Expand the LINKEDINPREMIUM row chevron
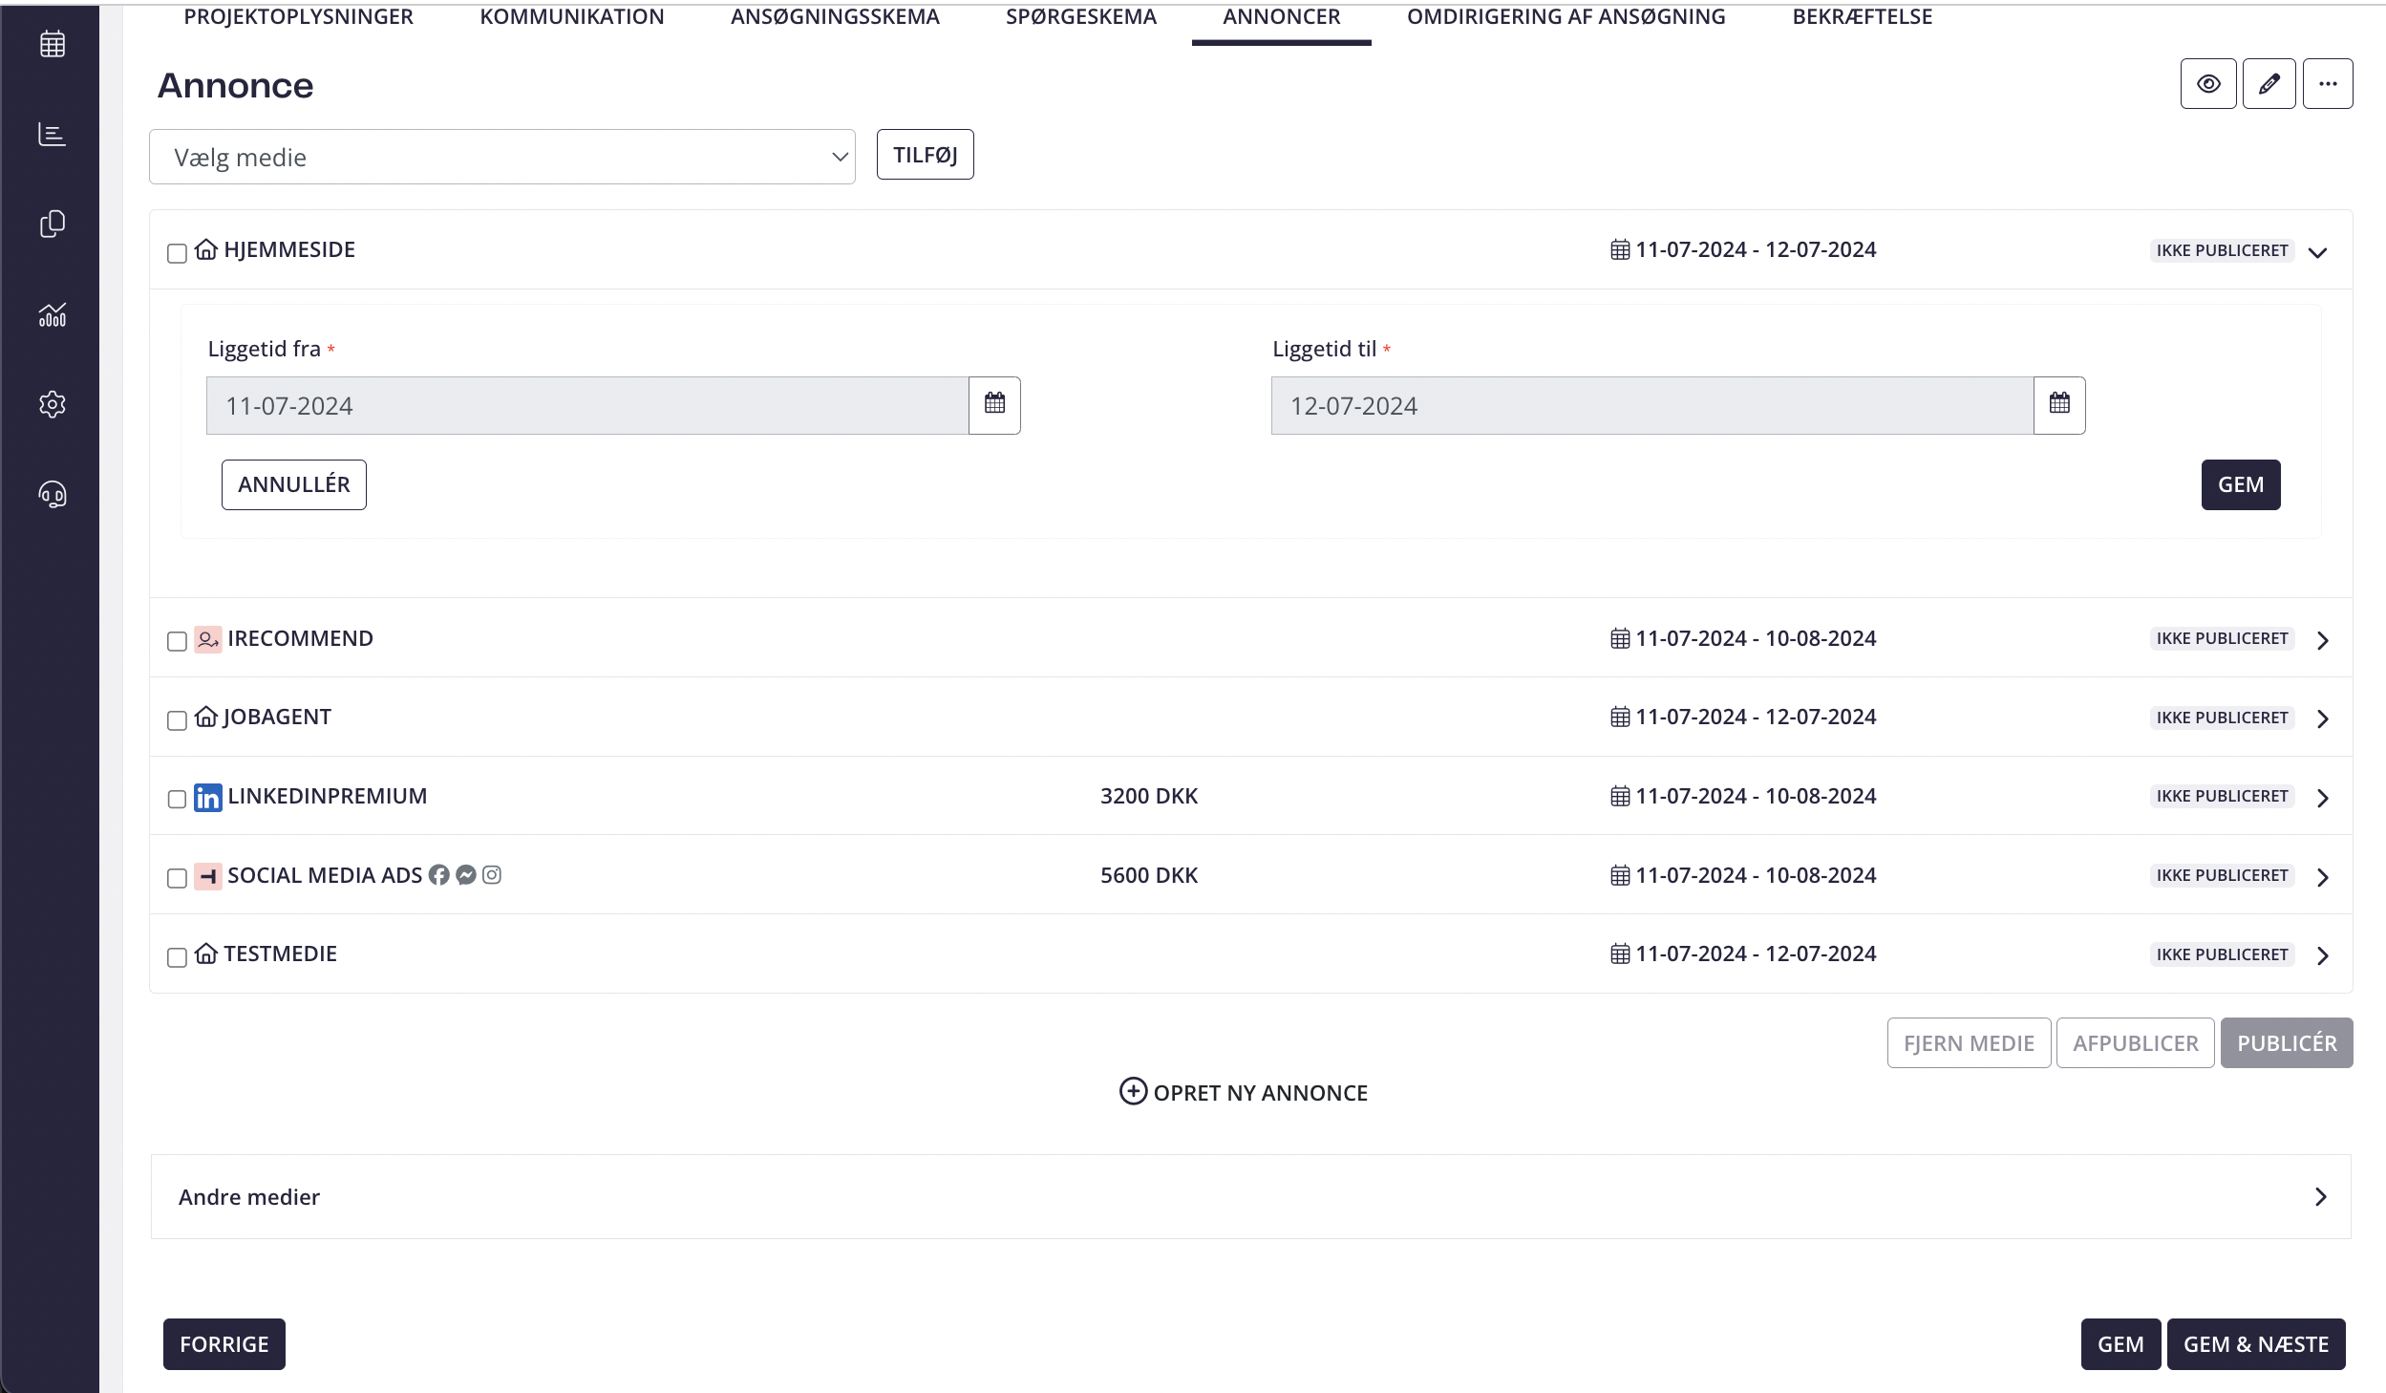Screen dimensions: 2386x1393 tap(2323, 798)
